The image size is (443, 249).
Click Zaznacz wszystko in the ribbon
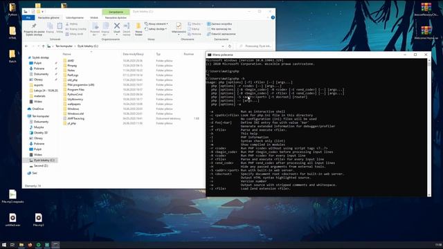(219, 24)
